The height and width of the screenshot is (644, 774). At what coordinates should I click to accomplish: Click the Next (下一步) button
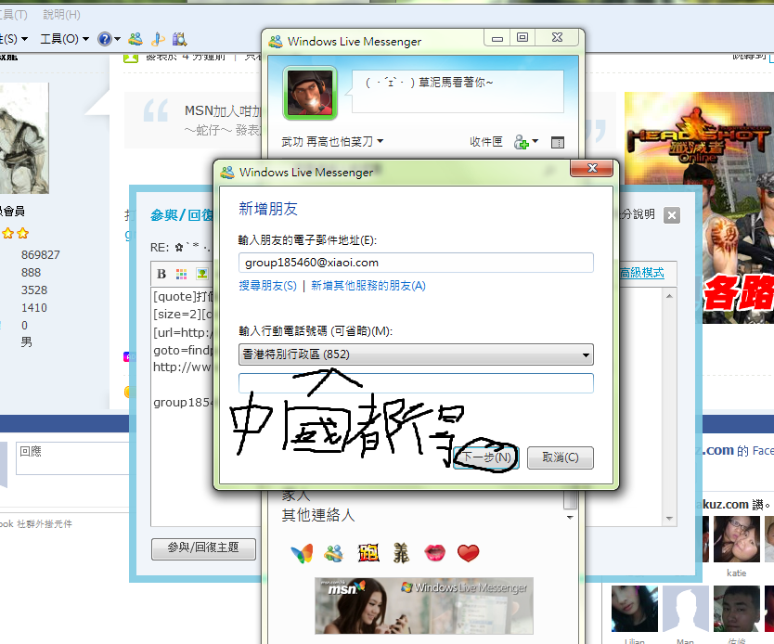[485, 457]
